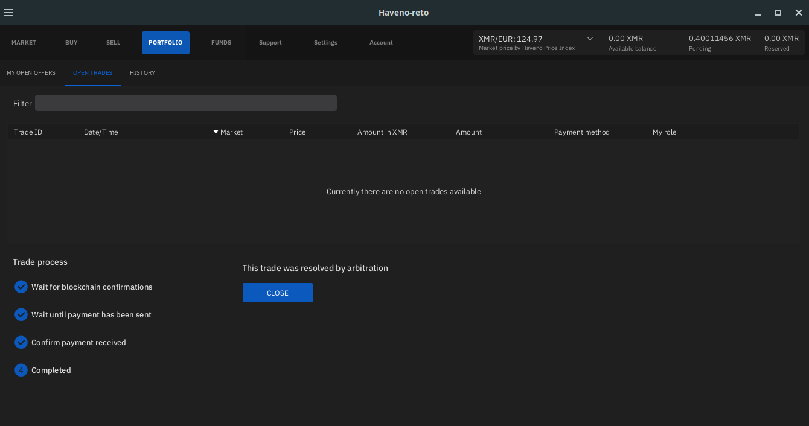This screenshot has width=809, height=426.
Task: Minimize the Haveno-reto window
Action: click(758, 13)
